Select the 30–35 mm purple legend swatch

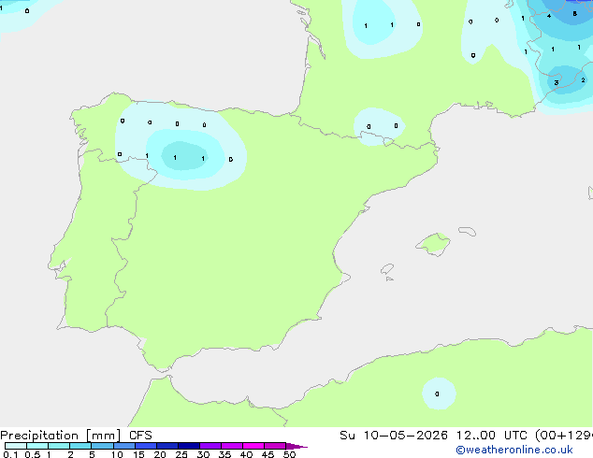(x=210, y=446)
